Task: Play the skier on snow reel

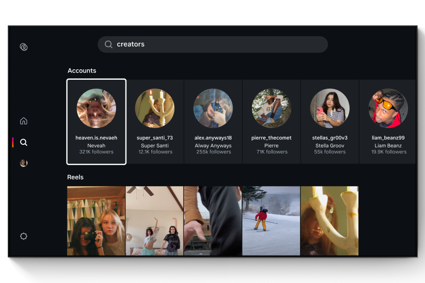Action: click(271, 221)
